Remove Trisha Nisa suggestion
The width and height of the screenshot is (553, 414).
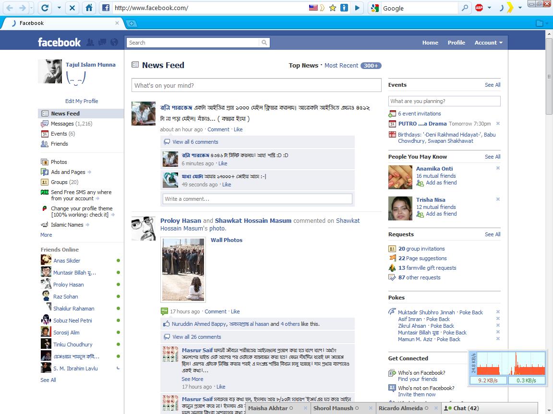coord(498,199)
